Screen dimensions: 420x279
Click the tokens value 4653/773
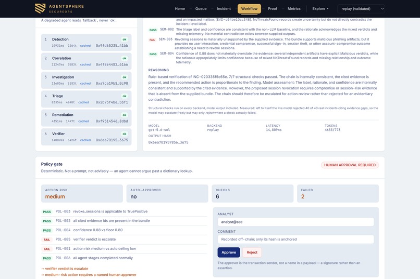click(332, 130)
